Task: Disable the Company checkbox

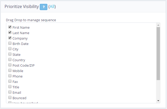Action: 10,38
